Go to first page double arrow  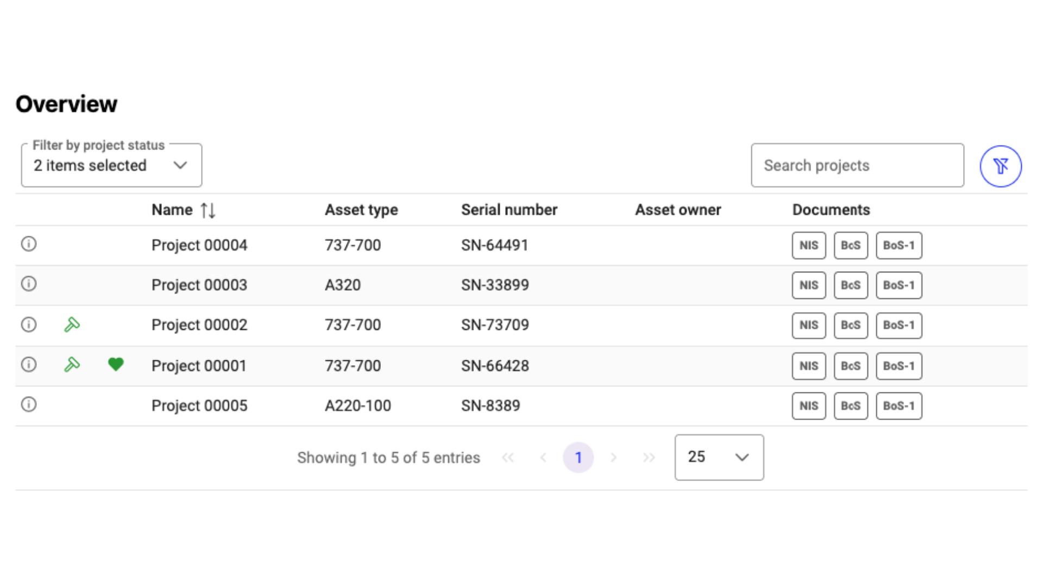[x=508, y=458]
